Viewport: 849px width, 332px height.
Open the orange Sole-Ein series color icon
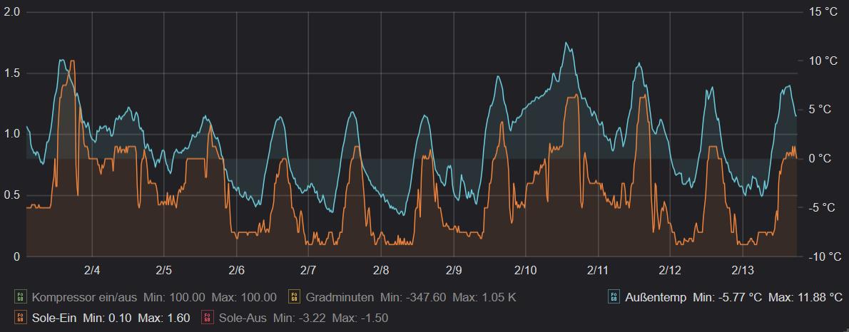(x=20, y=318)
